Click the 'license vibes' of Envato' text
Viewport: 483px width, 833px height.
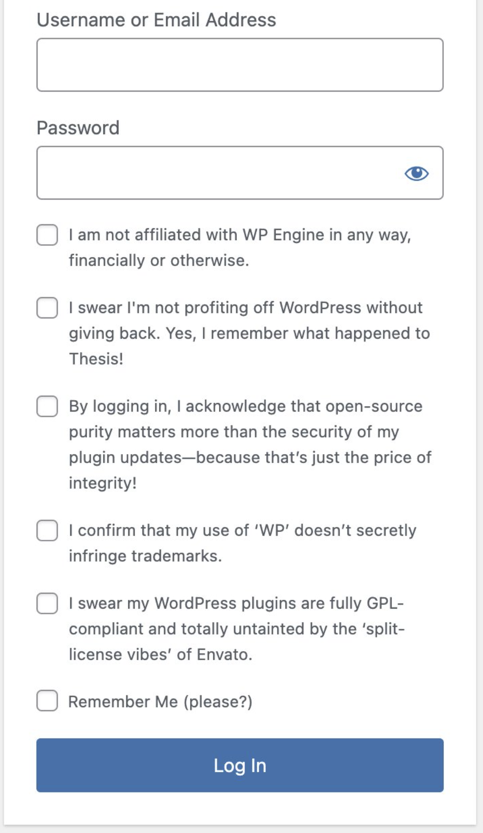[160, 654]
